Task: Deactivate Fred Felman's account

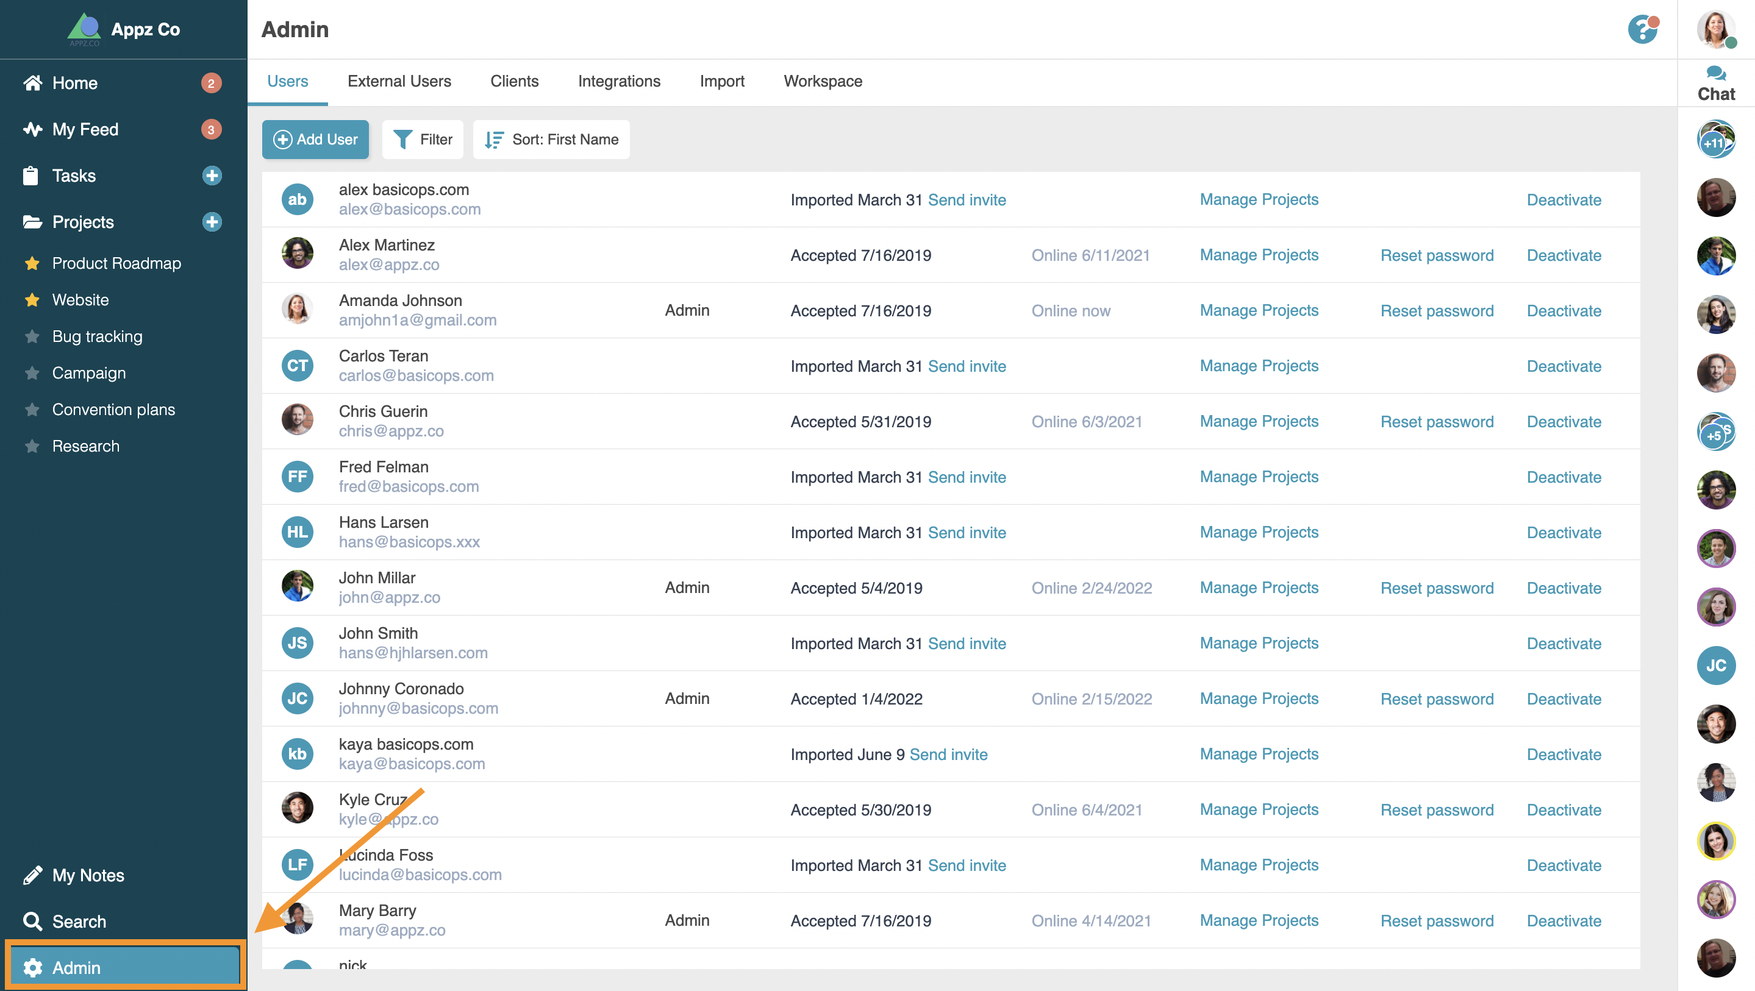Action: pos(1564,477)
